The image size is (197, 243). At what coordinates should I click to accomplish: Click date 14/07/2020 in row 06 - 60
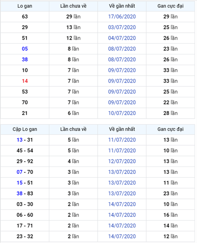(122, 215)
